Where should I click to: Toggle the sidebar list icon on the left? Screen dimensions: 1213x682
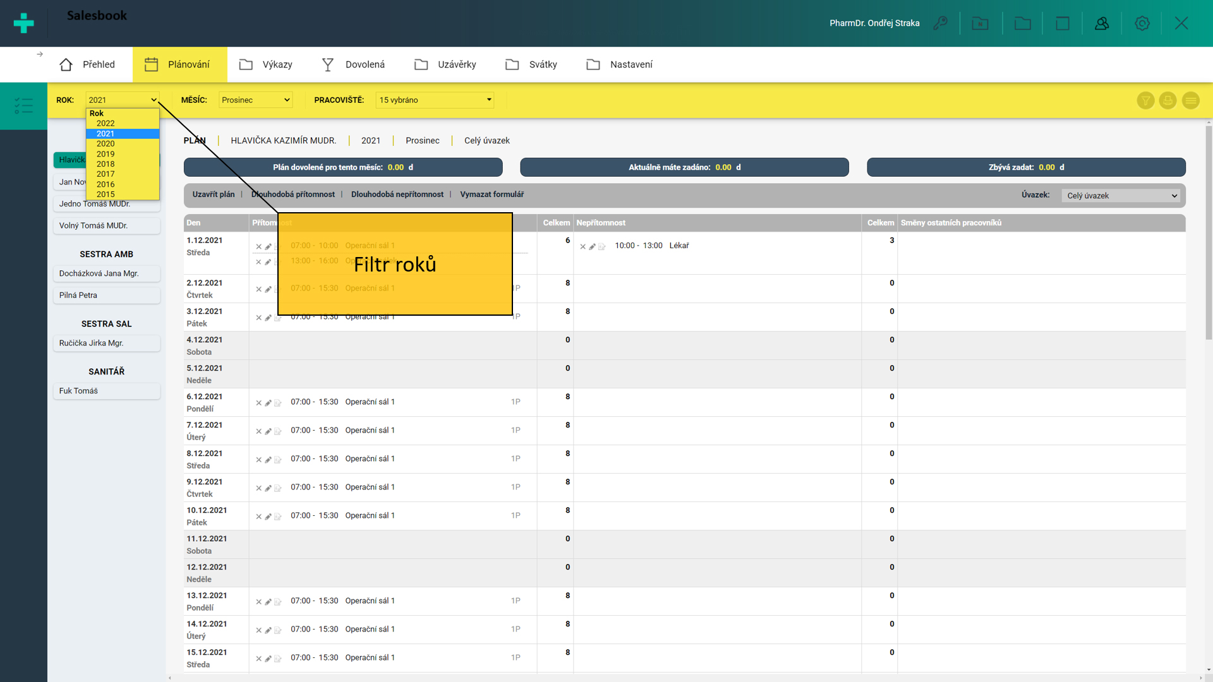[x=23, y=105]
